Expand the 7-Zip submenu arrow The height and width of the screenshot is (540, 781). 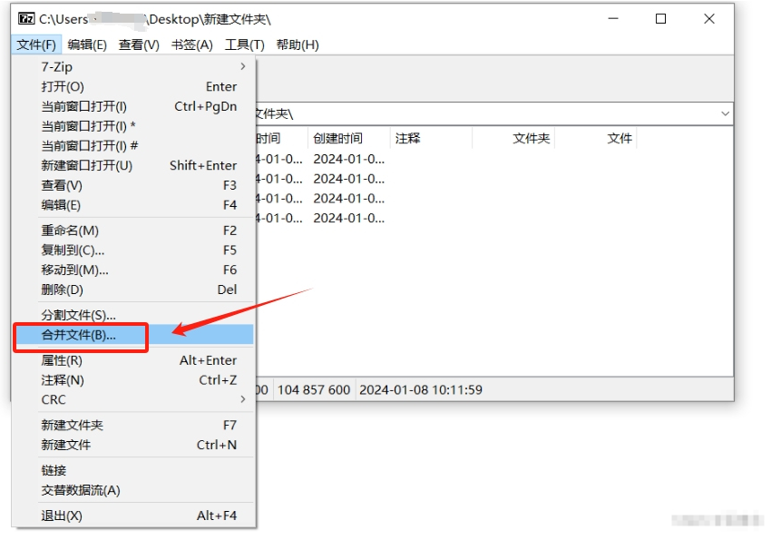(242, 67)
